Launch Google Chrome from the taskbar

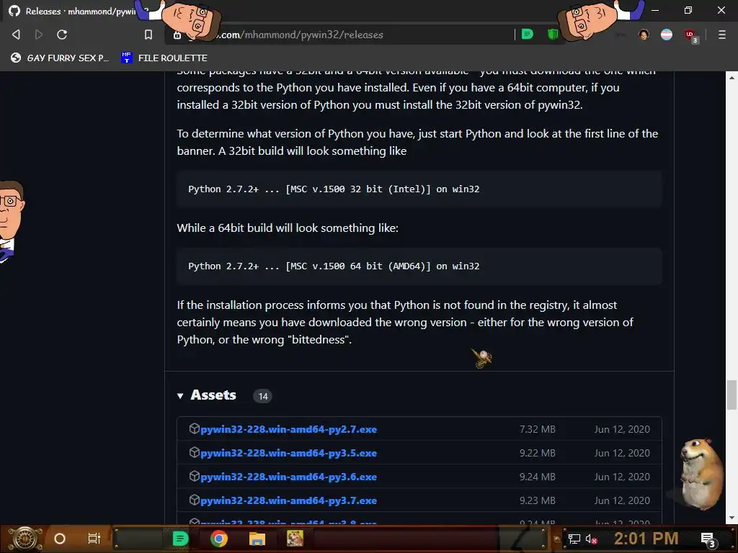(219, 539)
